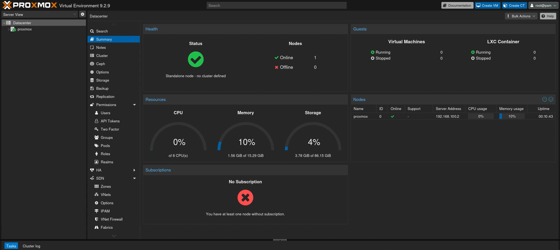Expand the HA submenu arrow

(x=134, y=170)
